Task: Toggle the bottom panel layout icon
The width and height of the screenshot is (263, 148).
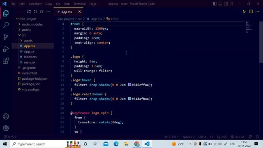Action: click(x=220, y=4)
